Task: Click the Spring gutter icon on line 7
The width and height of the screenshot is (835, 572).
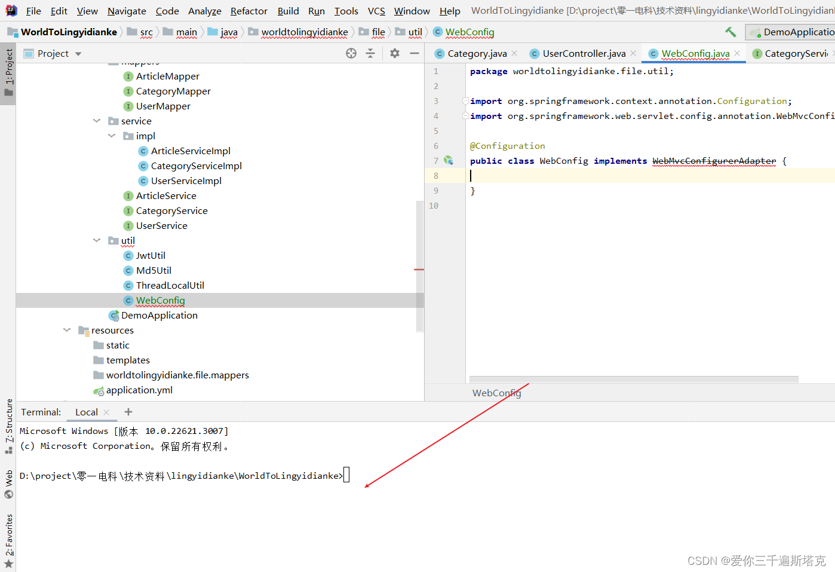Action: (x=449, y=160)
